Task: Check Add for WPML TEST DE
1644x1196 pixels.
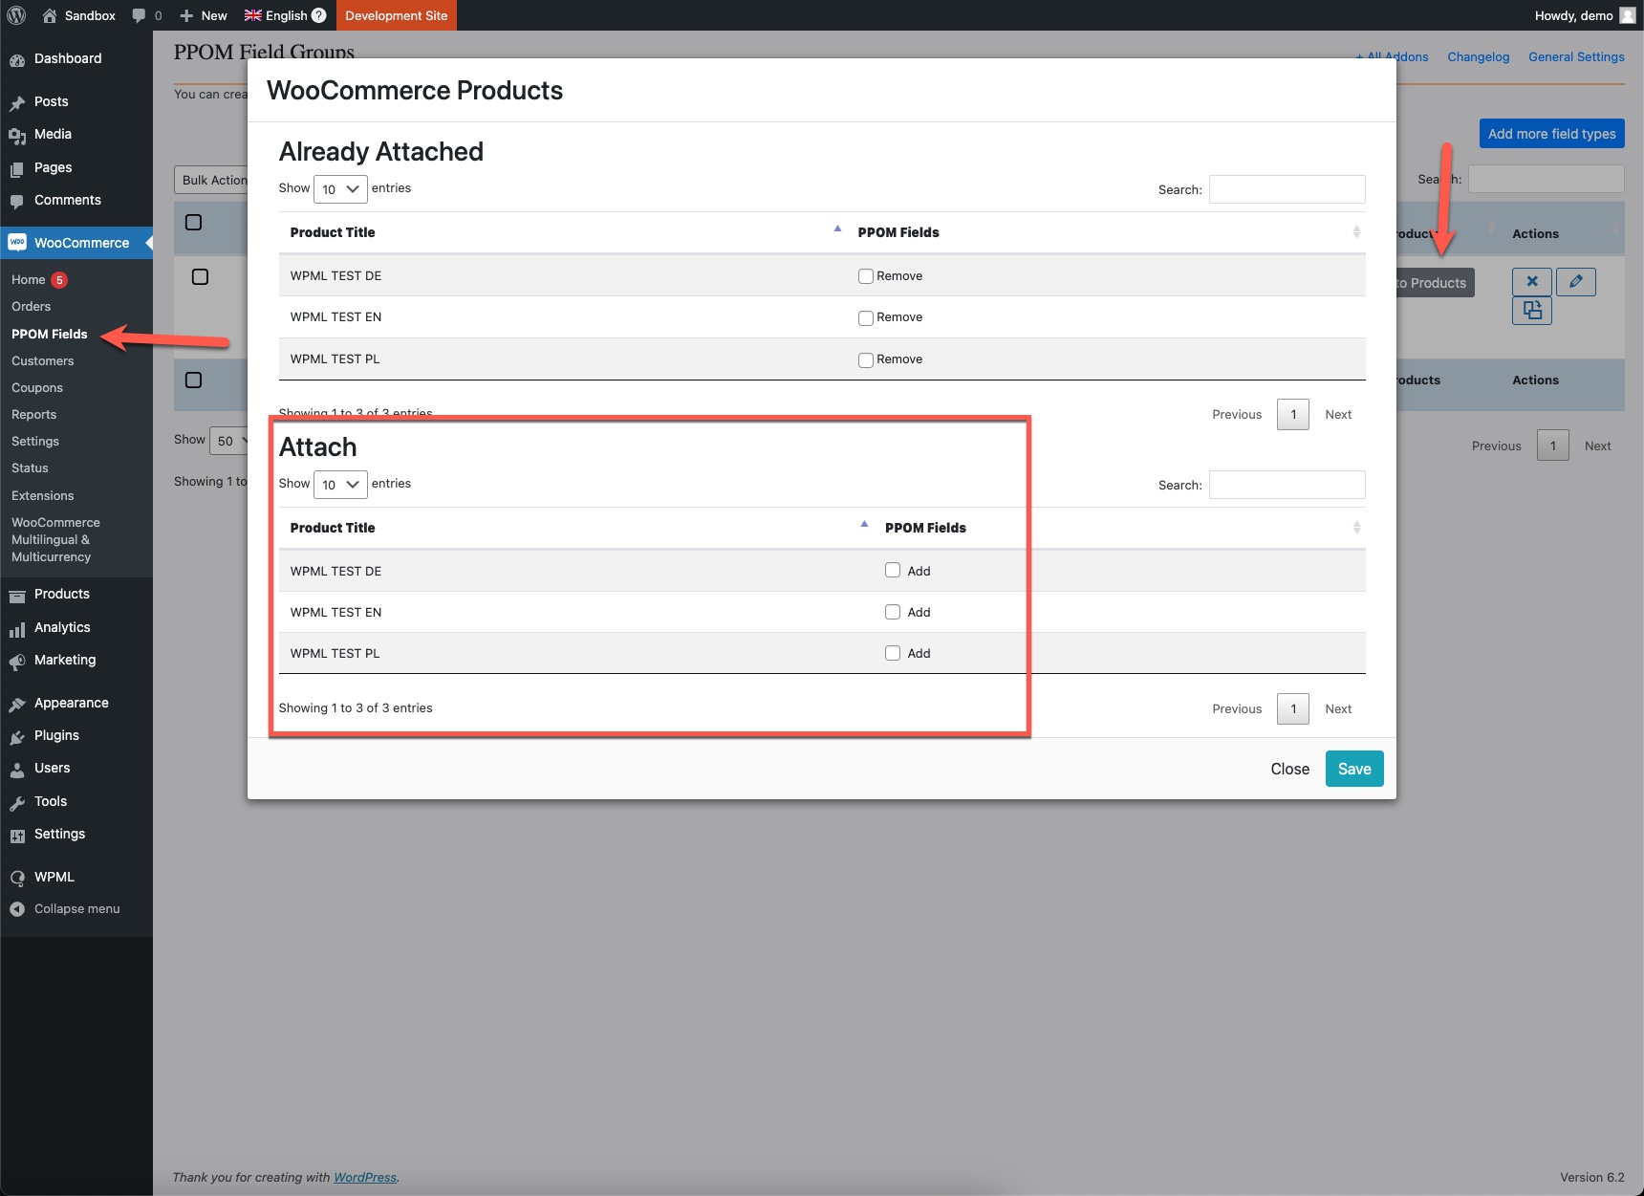Action: pyautogui.click(x=893, y=570)
